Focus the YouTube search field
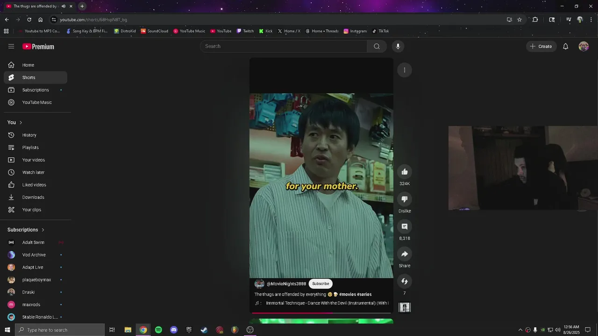Image resolution: width=598 pixels, height=336 pixels. pyautogui.click(x=284, y=46)
